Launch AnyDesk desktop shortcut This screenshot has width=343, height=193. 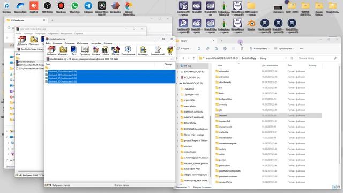[34, 8]
